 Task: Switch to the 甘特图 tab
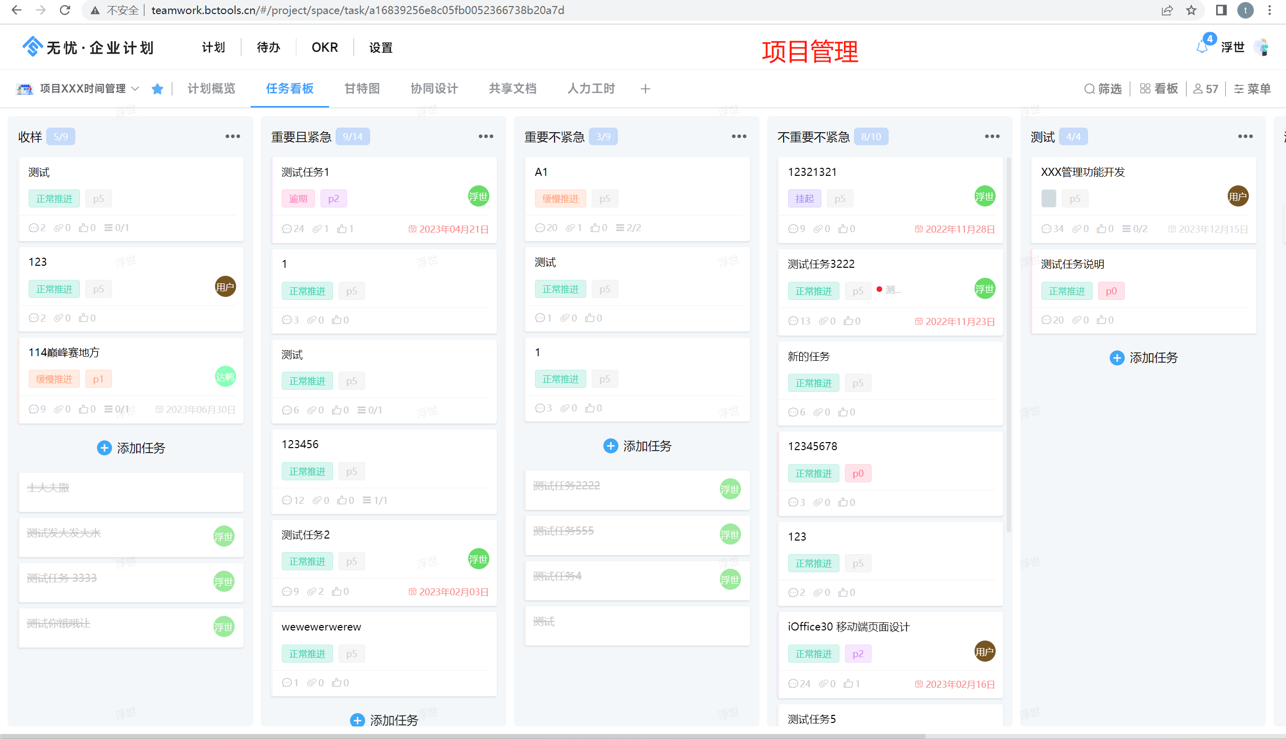point(362,89)
